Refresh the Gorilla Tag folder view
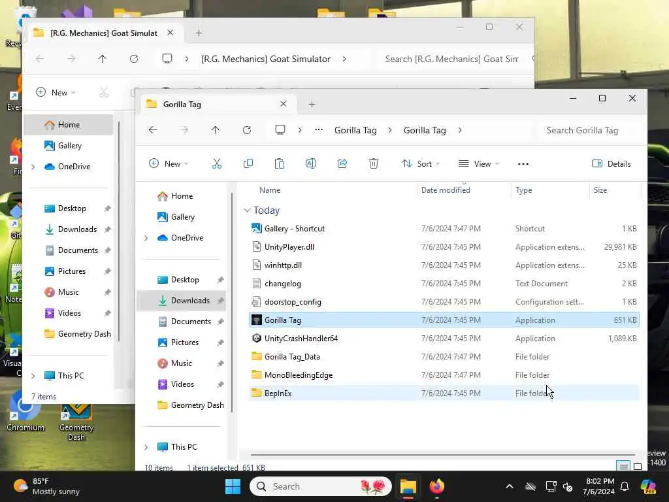Viewport: 669px width, 502px height. pyautogui.click(x=247, y=130)
